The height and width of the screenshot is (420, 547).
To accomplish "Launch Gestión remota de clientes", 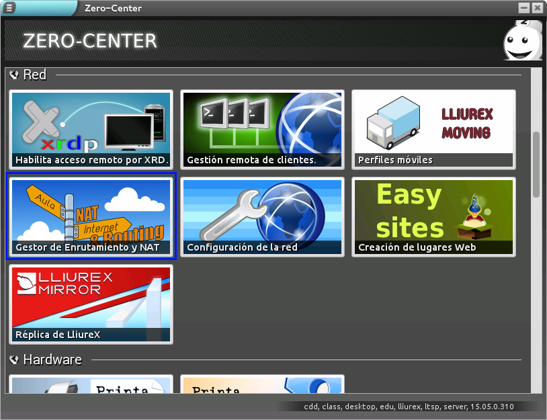I will tap(263, 129).
